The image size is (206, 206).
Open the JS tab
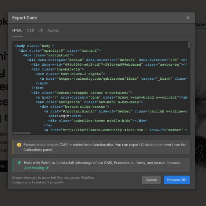tap(41, 31)
